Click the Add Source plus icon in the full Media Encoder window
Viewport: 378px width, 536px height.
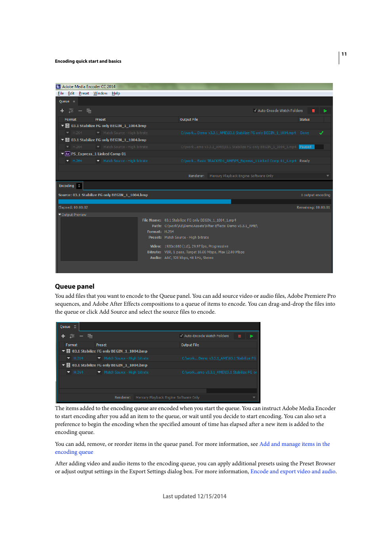tap(62, 111)
